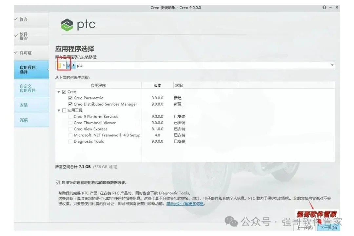The width and height of the screenshot is (354, 236).
Task: Select the Creo View Express row label
Action: pos(90,129)
